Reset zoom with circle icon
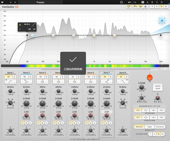This screenshot has width=170, height=141. tap(168, 69)
